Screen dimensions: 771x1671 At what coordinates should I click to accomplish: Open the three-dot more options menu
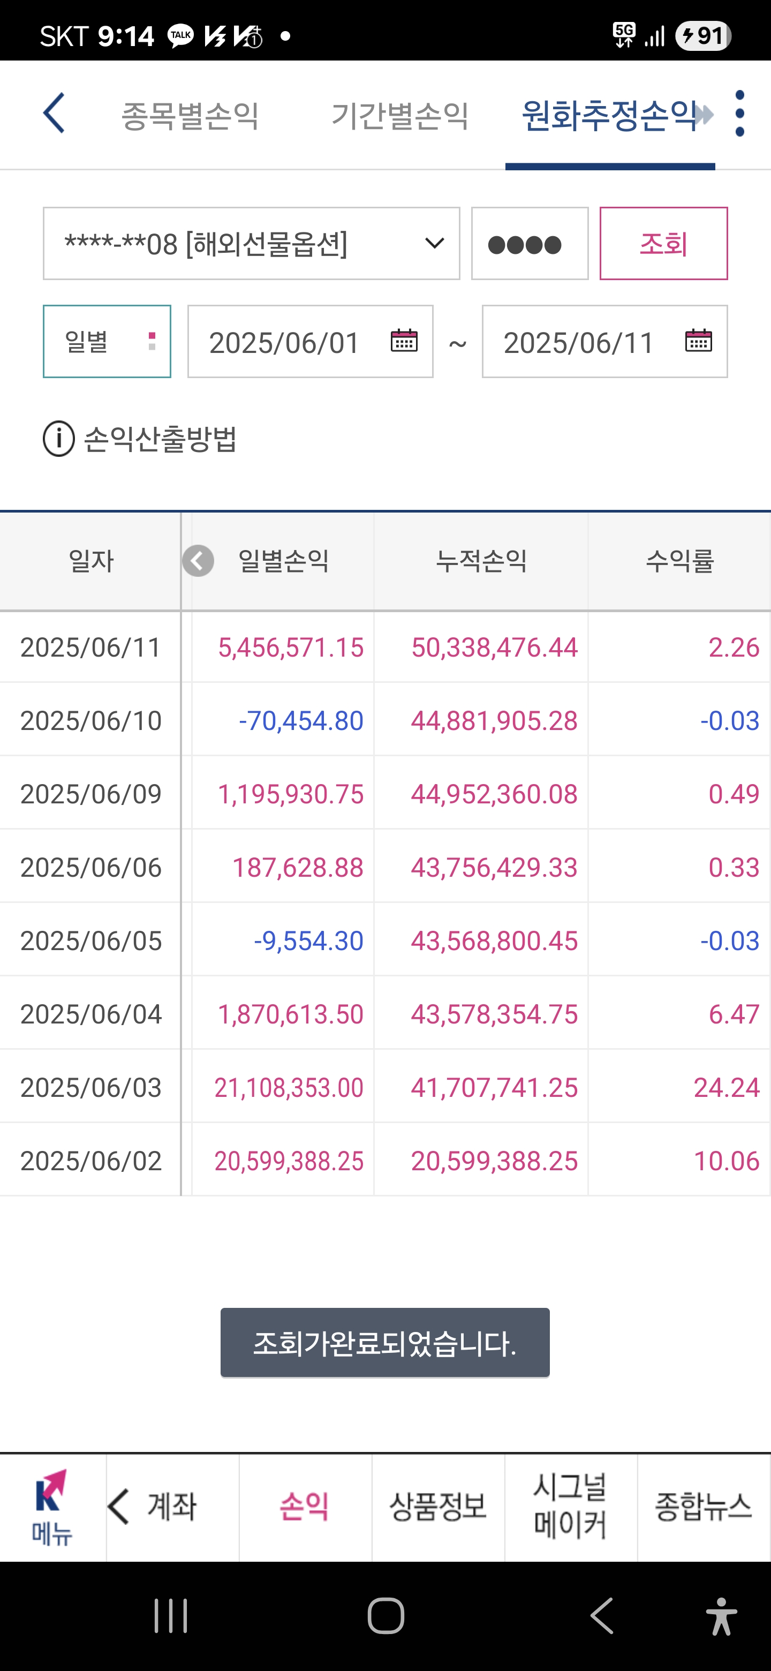click(x=740, y=114)
